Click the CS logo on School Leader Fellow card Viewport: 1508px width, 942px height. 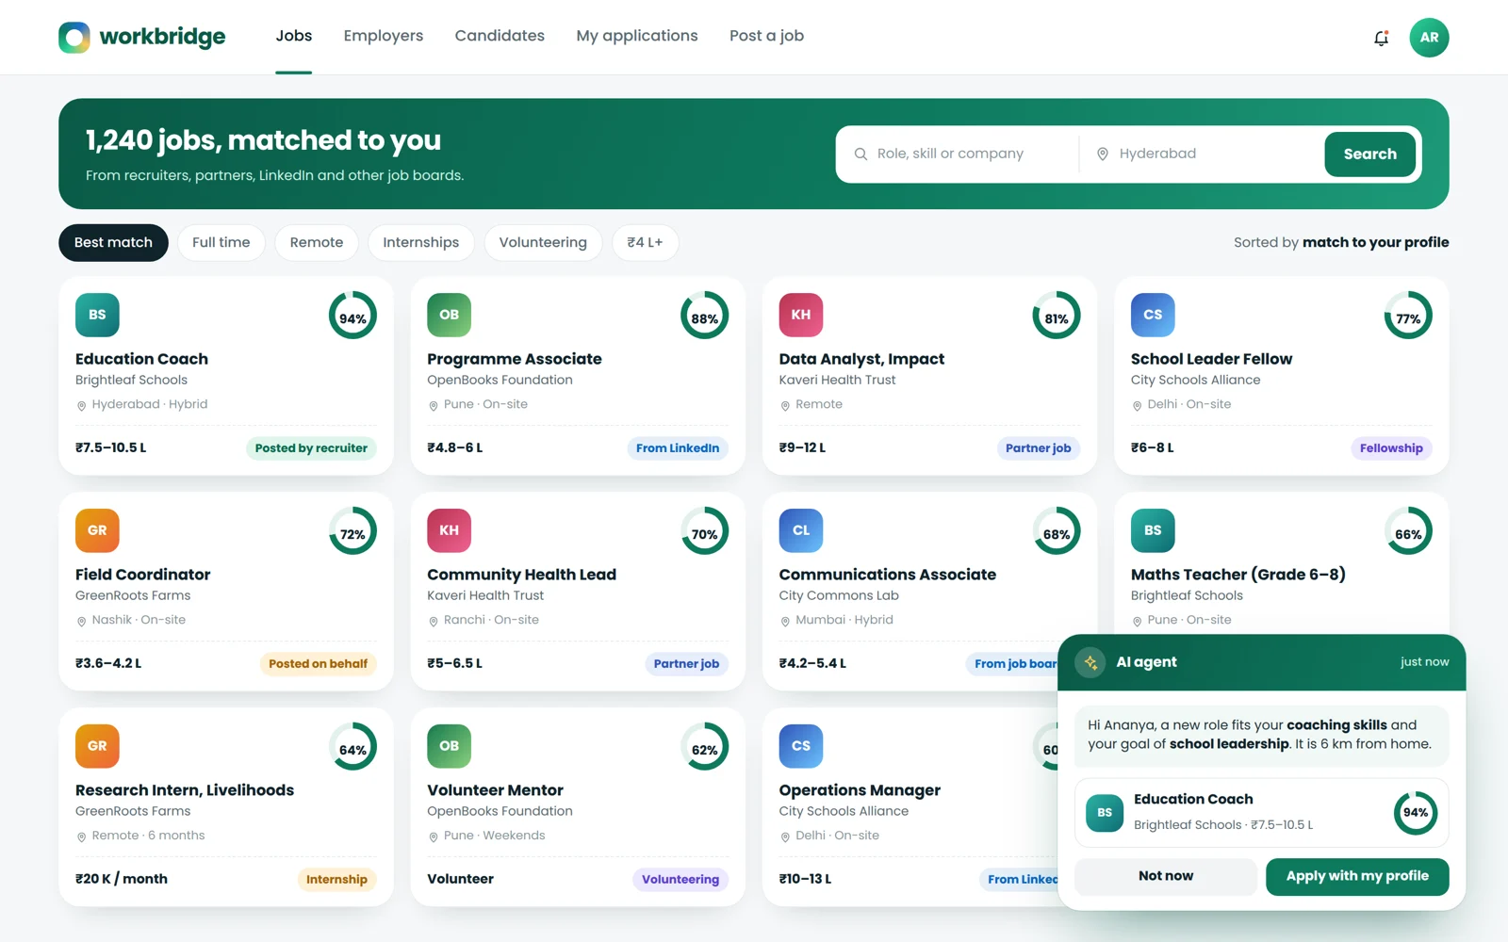click(1153, 315)
